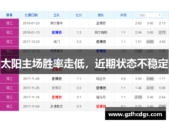Select the date 2017-11-18
This screenshot has height=123, width=169.
point(31,97)
